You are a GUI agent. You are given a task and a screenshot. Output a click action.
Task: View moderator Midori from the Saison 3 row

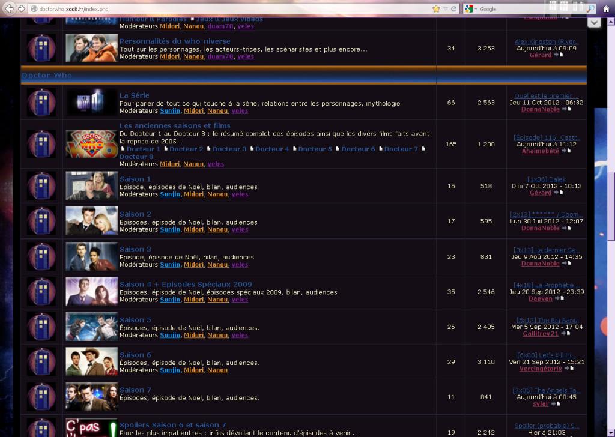coord(194,265)
